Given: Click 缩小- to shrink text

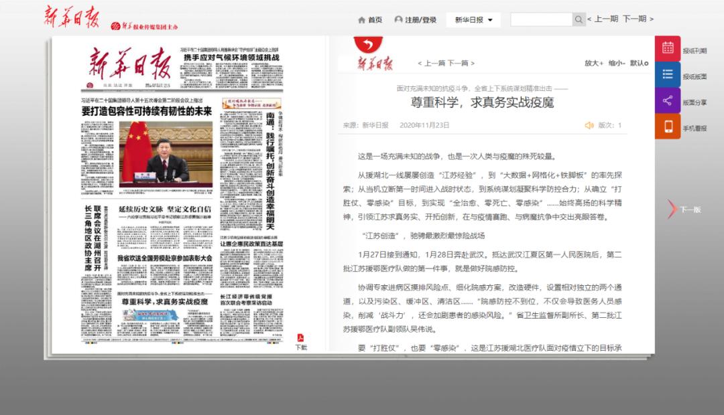Looking at the screenshot, I should coord(617,63).
